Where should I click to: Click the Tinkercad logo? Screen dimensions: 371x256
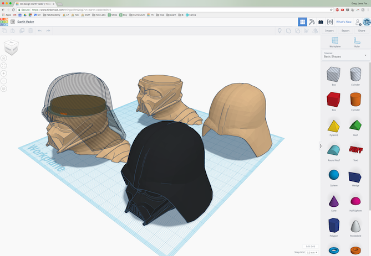coord(4,22)
